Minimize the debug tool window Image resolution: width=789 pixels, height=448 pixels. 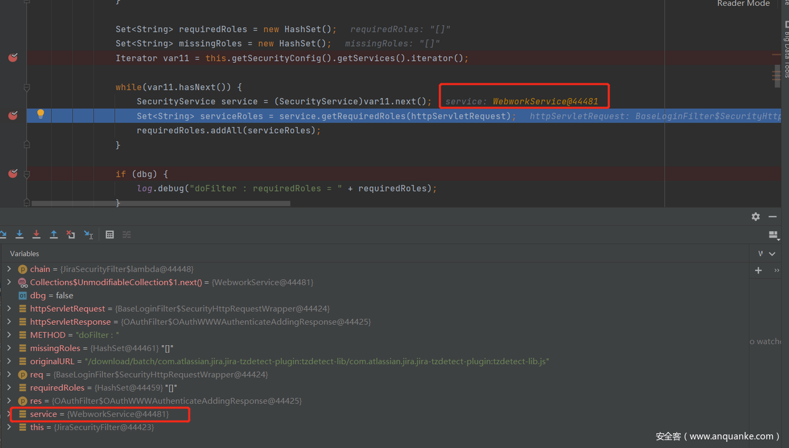pyautogui.click(x=772, y=216)
